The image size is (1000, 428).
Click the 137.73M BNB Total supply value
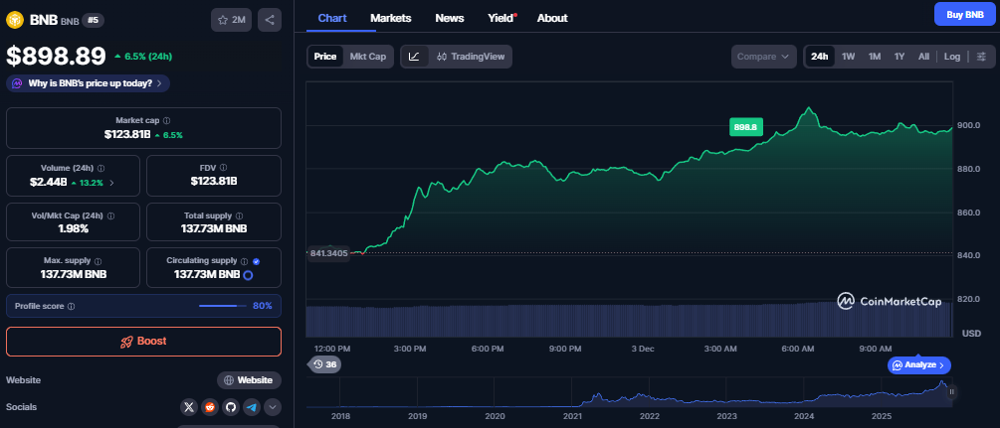[214, 228]
